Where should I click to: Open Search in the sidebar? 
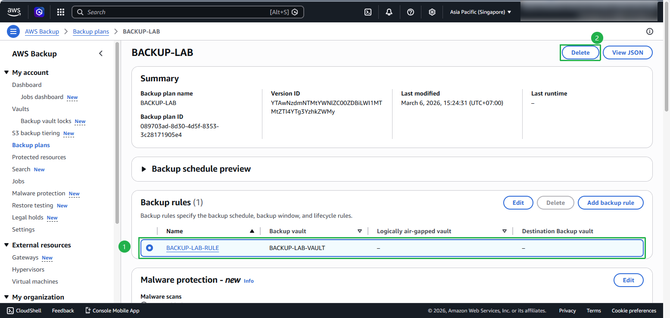pyautogui.click(x=21, y=170)
